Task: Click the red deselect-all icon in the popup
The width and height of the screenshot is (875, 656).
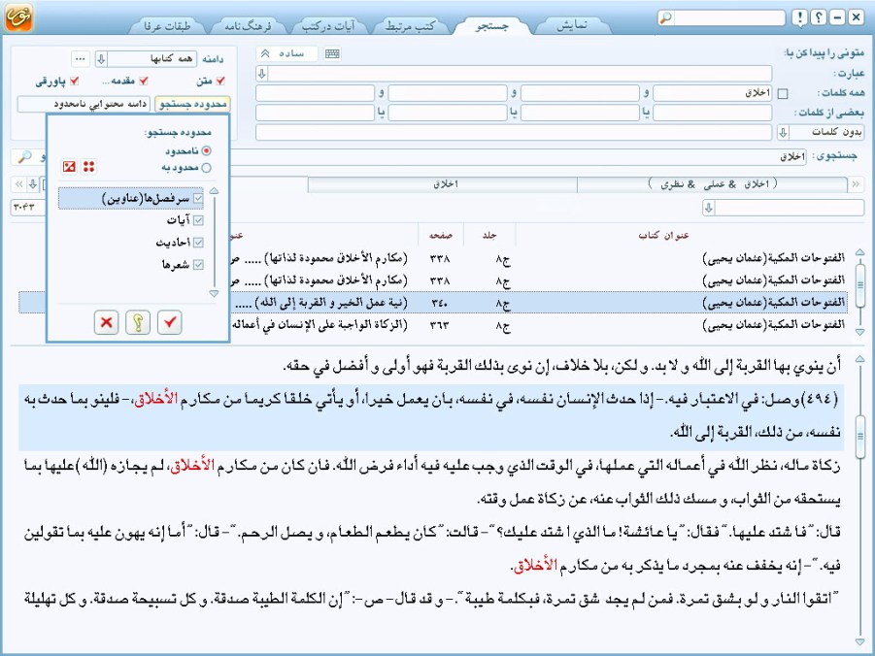Action: pyautogui.click(x=69, y=166)
